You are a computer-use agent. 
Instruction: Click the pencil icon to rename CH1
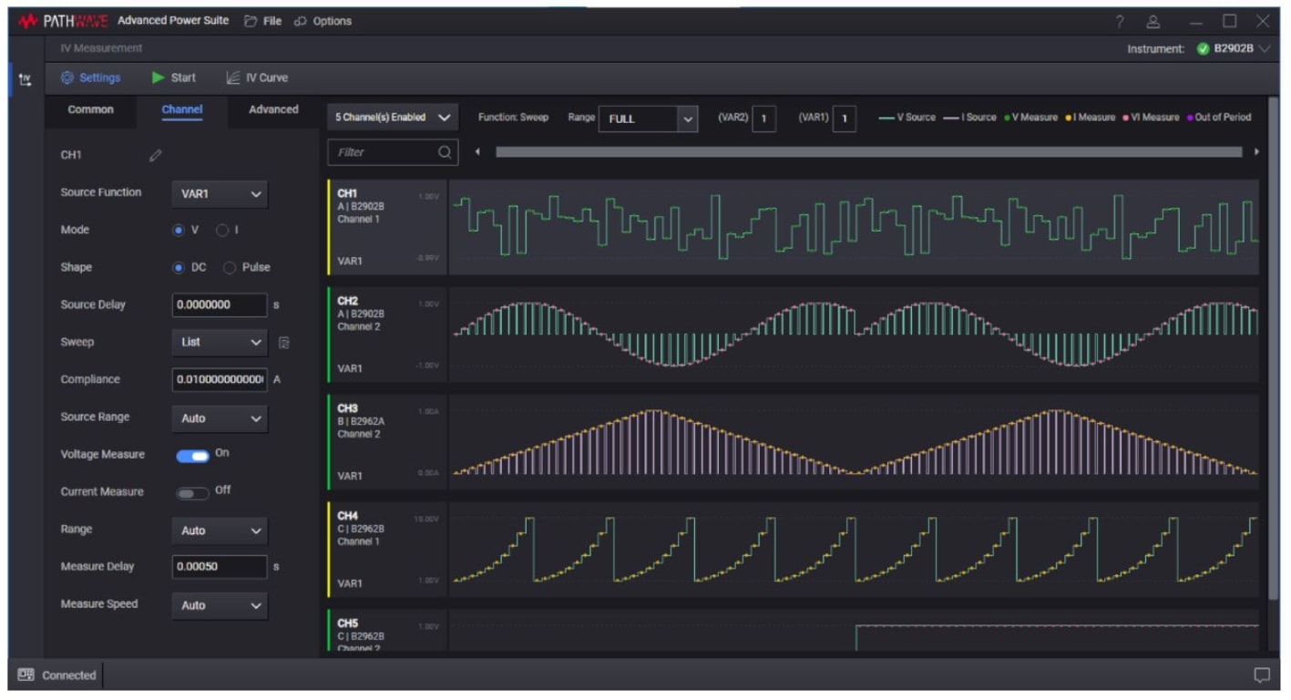click(x=156, y=155)
